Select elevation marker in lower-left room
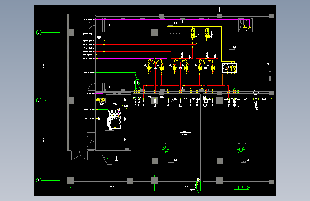The image size is (310, 201). click(173, 161)
